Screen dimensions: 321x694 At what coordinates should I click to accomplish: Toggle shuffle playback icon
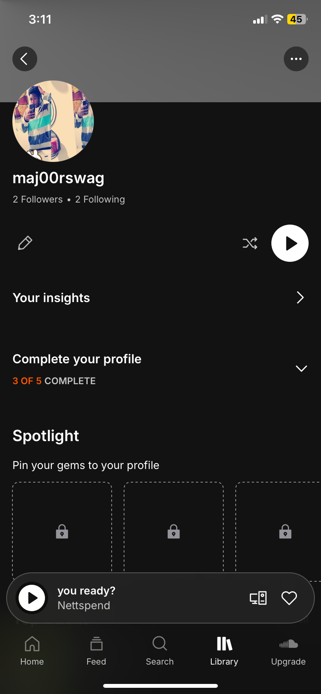pyautogui.click(x=250, y=243)
